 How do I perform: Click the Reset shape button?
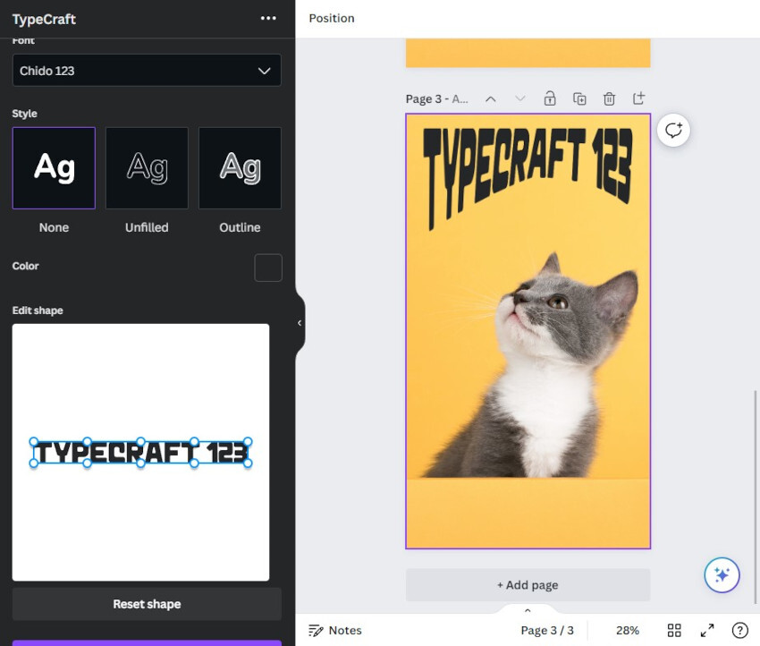tap(147, 604)
